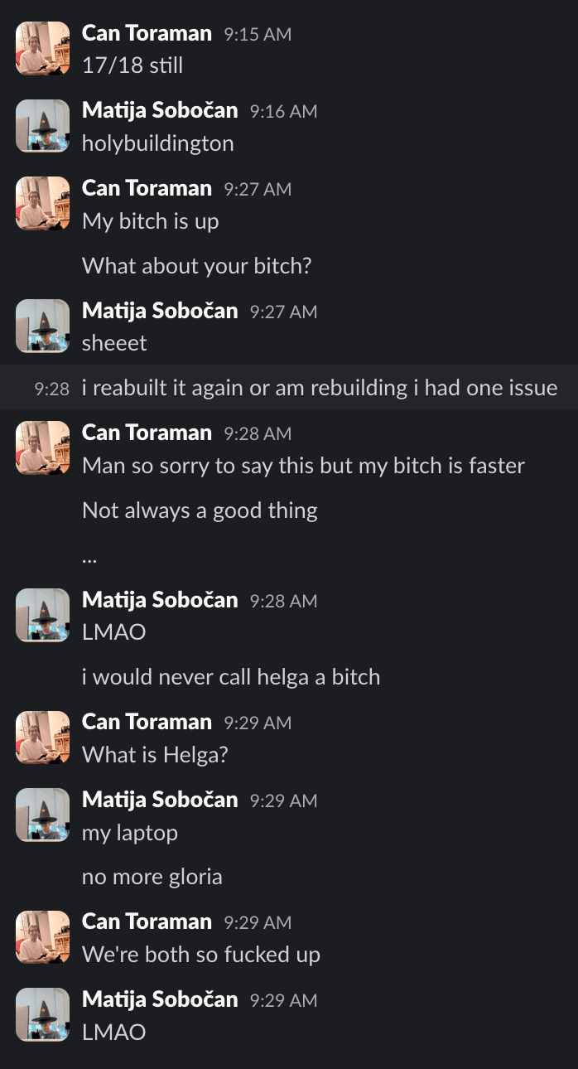Click the 9:15 AM timestamp
The height and width of the screenshot is (1069, 578).
pyautogui.click(x=258, y=34)
